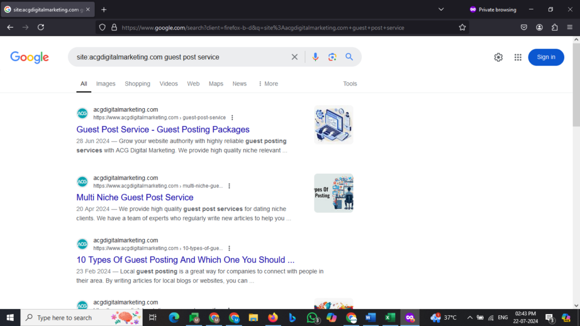Click inside the Google search field

click(181, 57)
